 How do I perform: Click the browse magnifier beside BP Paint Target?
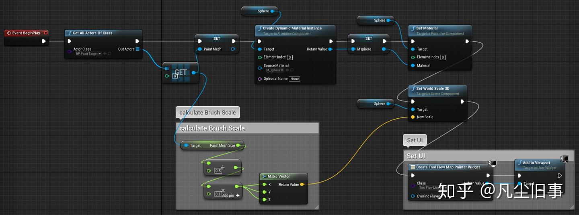tap(109, 54)
